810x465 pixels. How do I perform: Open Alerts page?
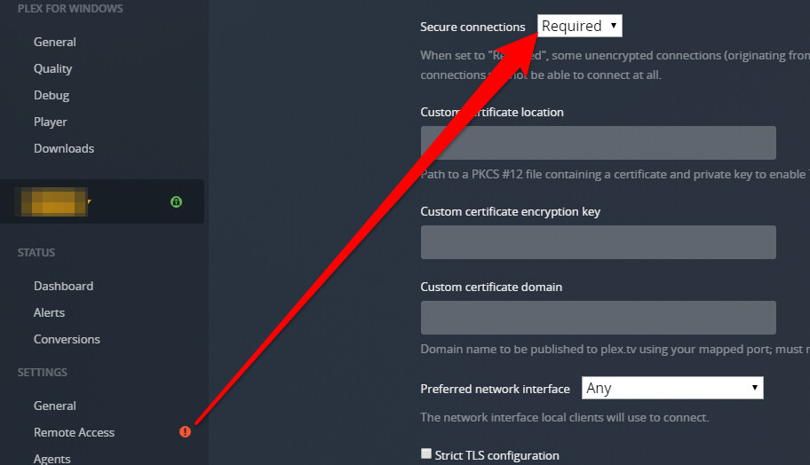(x=49, y=312)
